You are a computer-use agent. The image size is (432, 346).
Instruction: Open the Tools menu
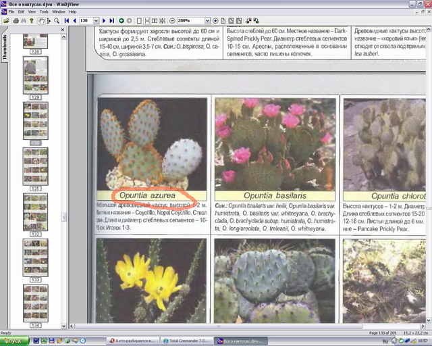click(44, 11)
